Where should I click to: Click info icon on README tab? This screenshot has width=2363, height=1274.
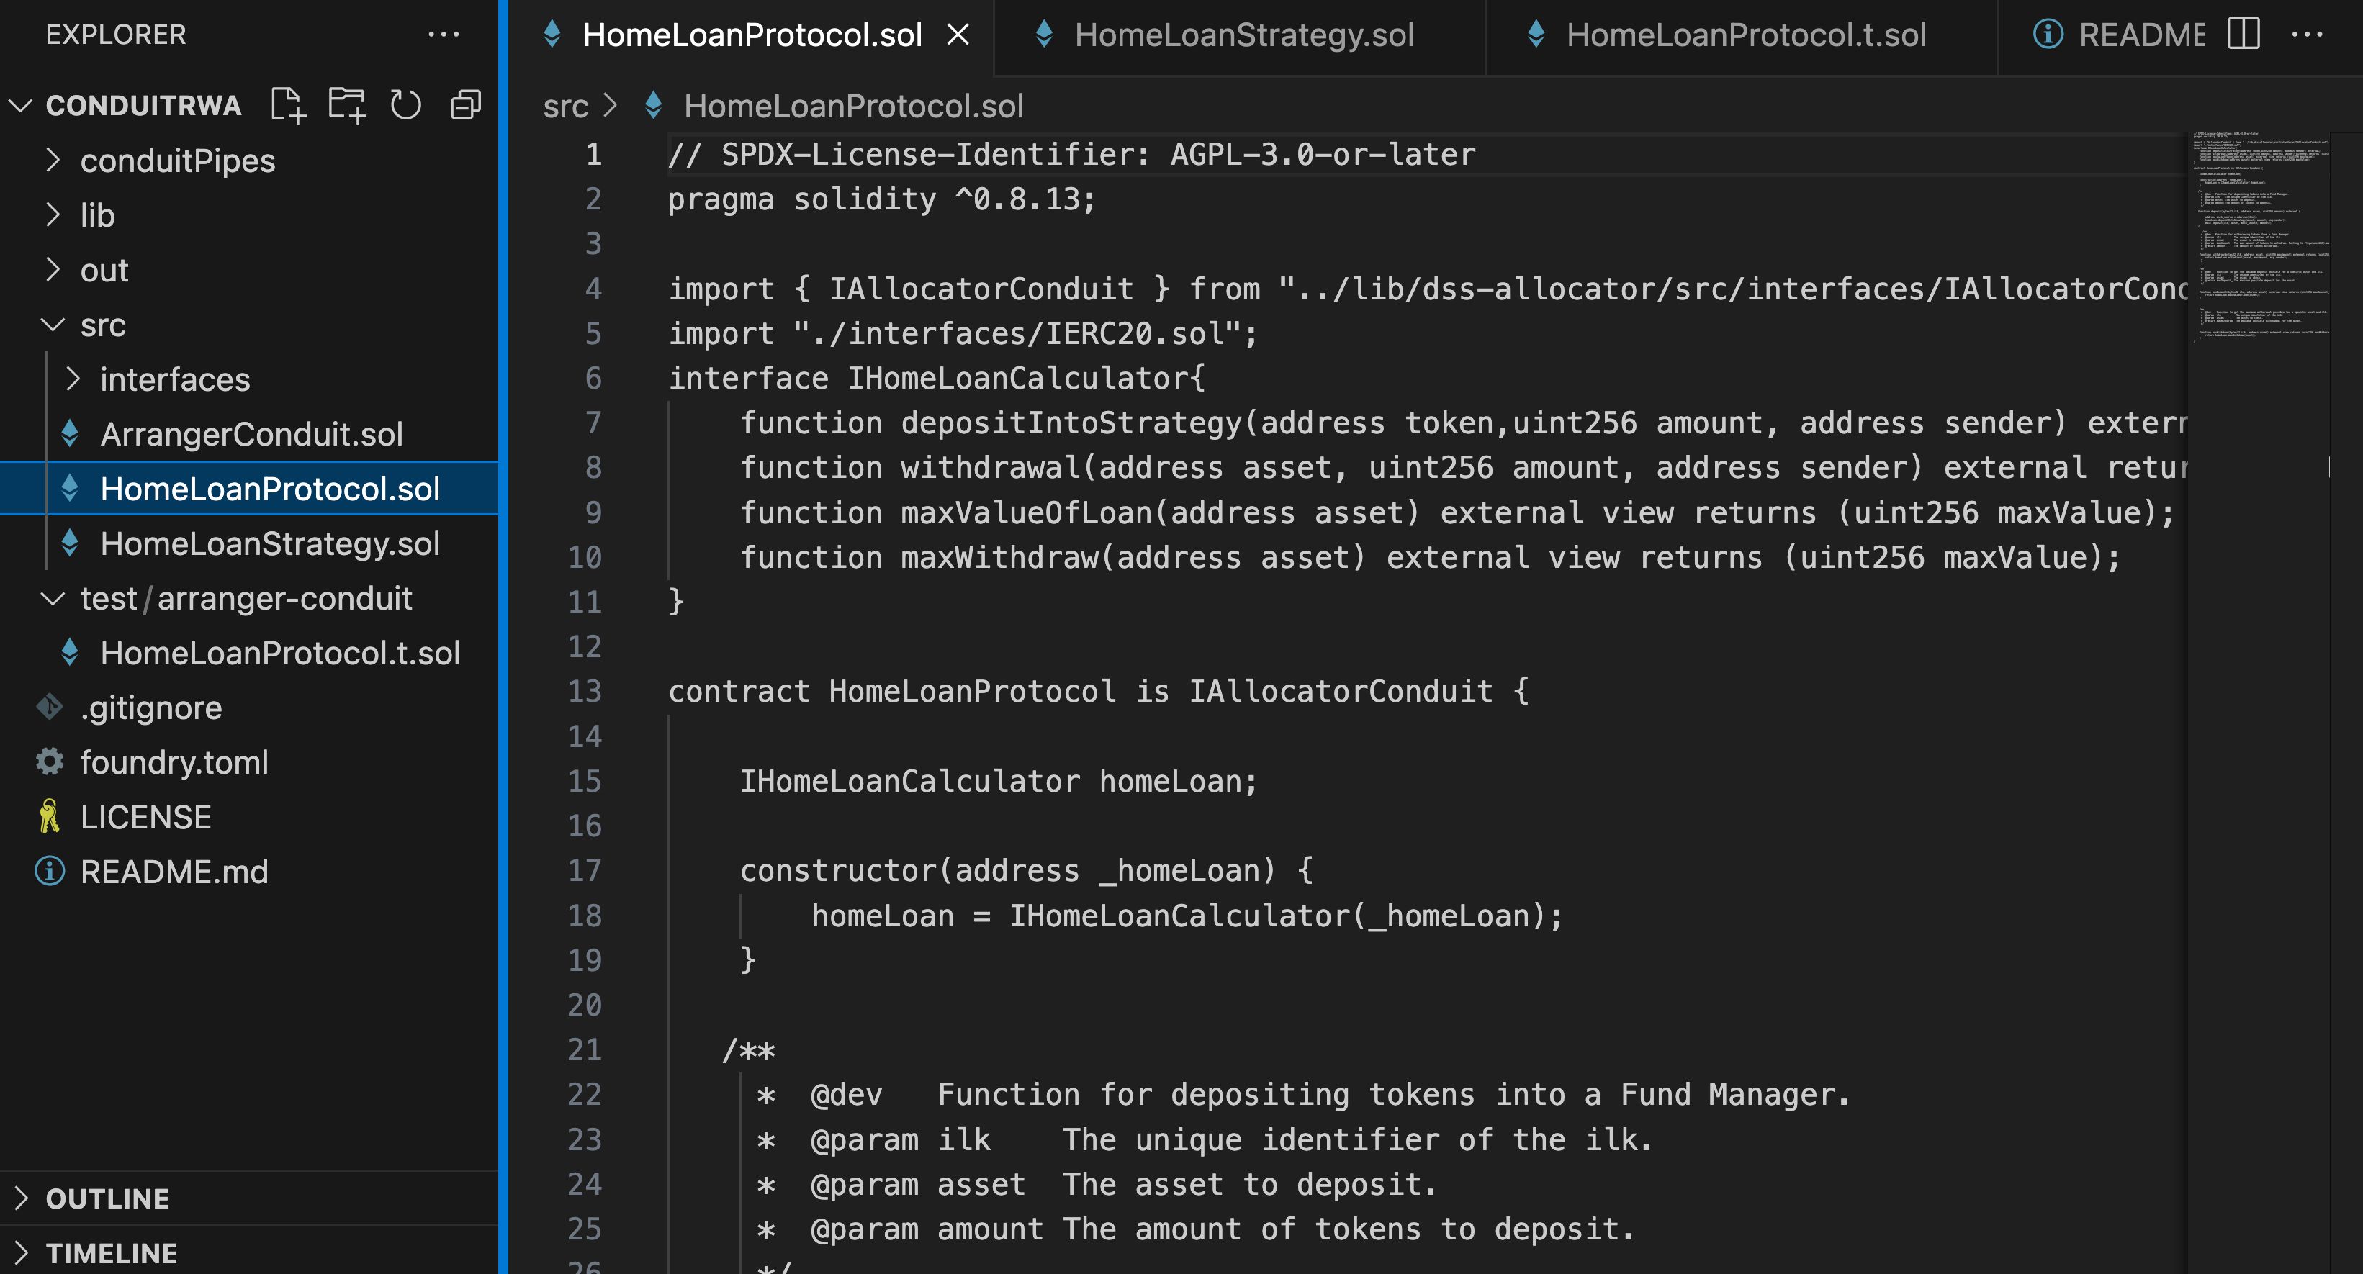pyautogui.click(x=2048, y=35)
